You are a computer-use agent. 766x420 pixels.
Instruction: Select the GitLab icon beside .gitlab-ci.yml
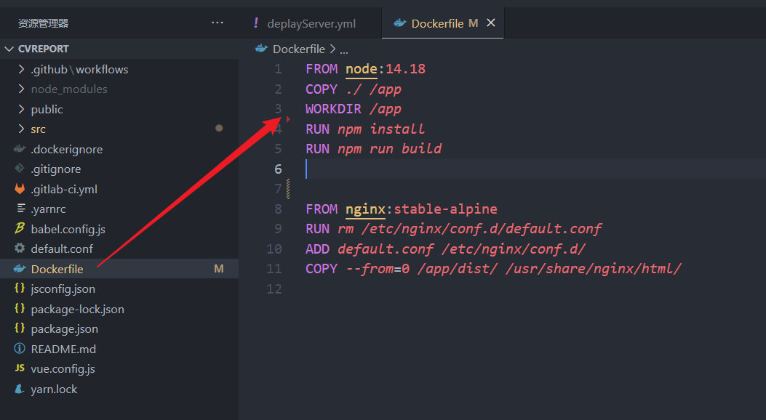[x=20, y=188]
